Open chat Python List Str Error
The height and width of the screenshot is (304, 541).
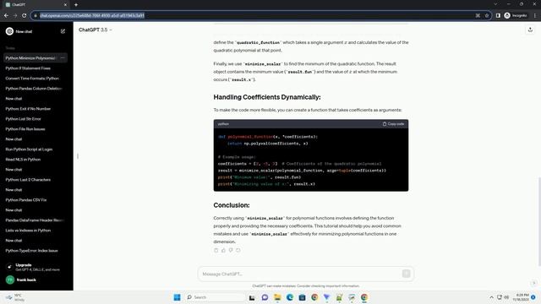click(23, 118)
